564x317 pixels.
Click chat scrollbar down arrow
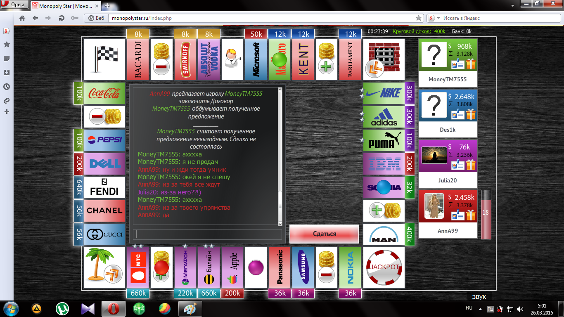pos(280,224)
